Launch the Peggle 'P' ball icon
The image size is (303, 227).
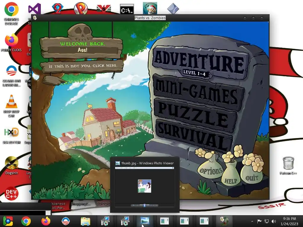click(81, 9)
